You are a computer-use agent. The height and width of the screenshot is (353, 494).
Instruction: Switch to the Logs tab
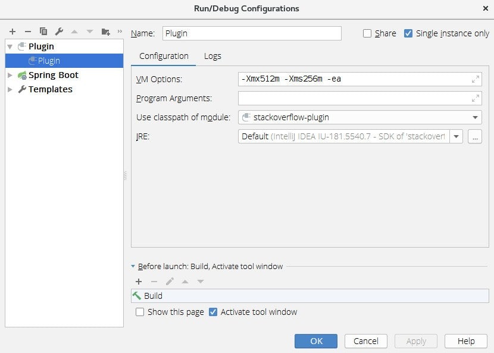point(212,56)
